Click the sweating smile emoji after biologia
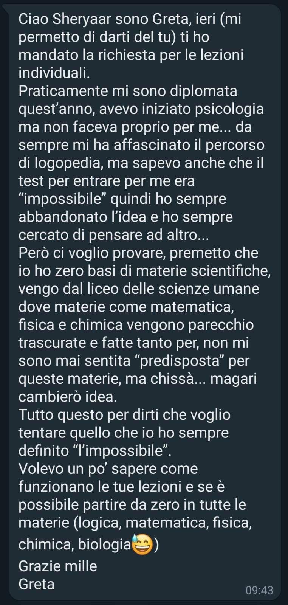The image size is (288, 605). pyautogui.click(x=142, y=544)
